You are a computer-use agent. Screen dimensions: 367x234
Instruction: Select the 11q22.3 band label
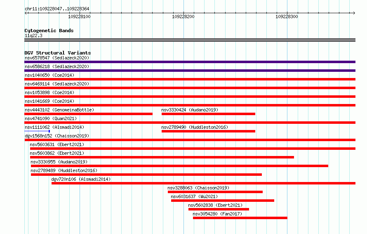(x=33, y=35)
